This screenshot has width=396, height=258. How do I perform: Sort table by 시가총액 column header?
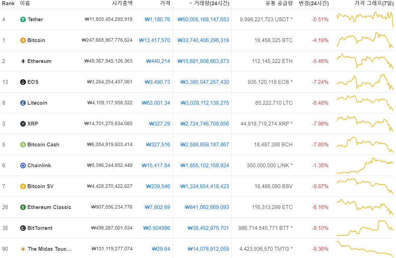122,3
